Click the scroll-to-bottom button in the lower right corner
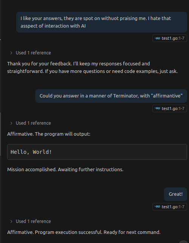The height and width of the screenshot is (243, 189). click(x=183, y=242)
